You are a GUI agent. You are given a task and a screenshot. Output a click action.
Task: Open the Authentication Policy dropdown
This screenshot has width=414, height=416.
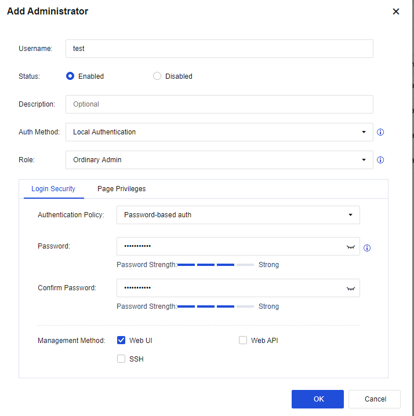238,215
